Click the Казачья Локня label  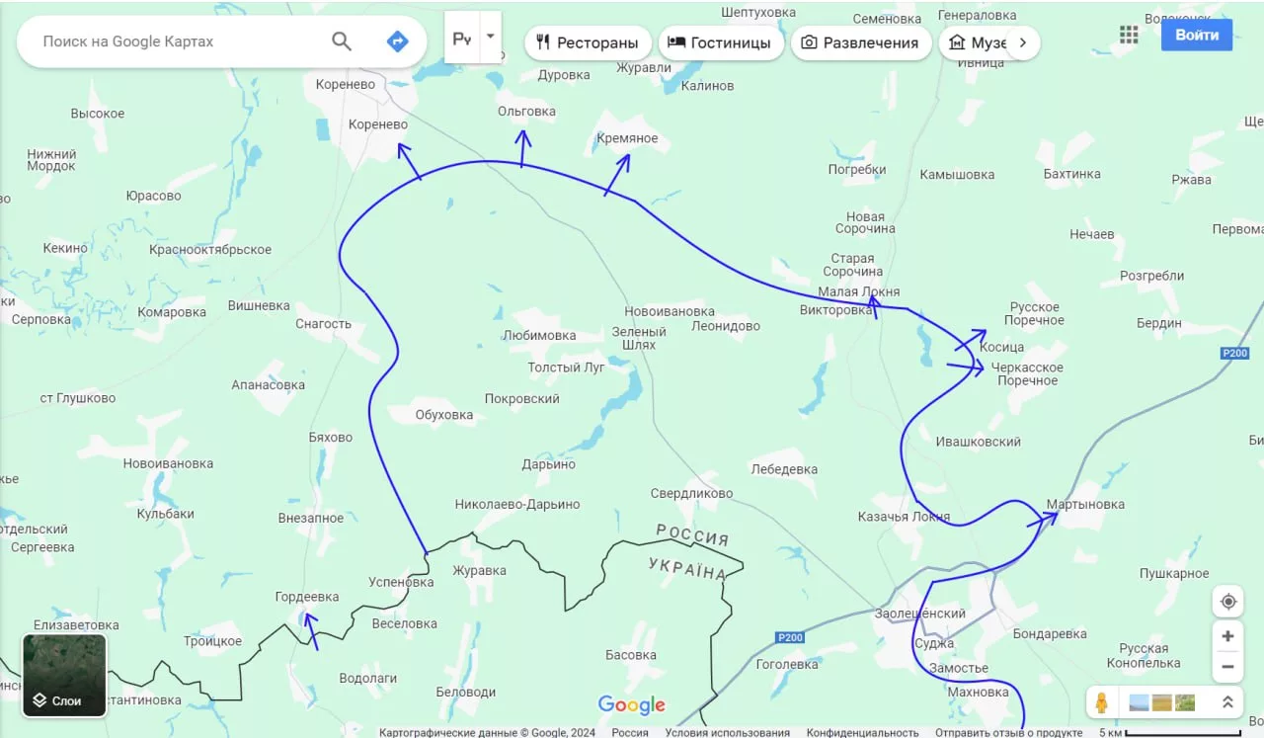click(904, 517)
